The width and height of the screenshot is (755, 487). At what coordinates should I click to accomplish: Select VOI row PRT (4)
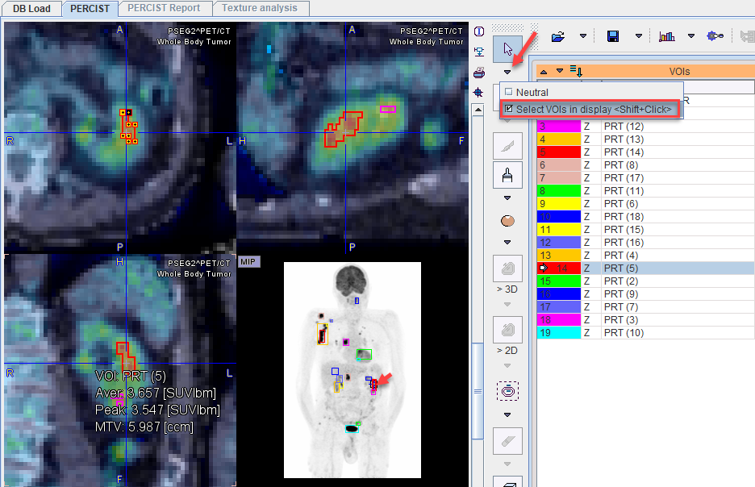(x=645, y=255)
